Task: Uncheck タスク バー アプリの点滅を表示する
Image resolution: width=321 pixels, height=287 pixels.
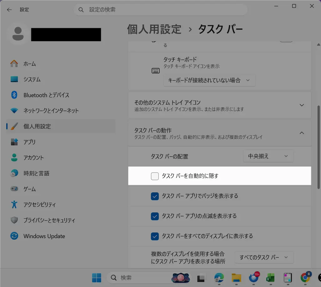Action: tap(155, 216)
